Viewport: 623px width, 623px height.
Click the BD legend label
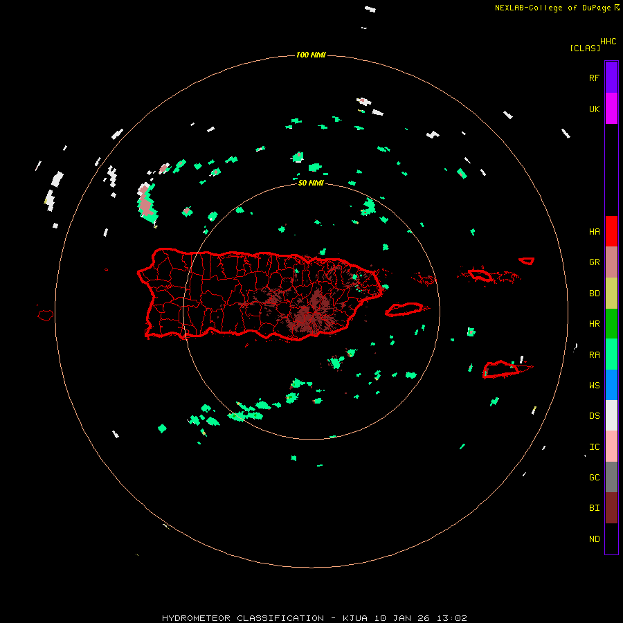coord(594,294)
